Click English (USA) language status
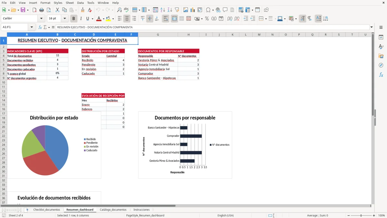 click(226, 215)
